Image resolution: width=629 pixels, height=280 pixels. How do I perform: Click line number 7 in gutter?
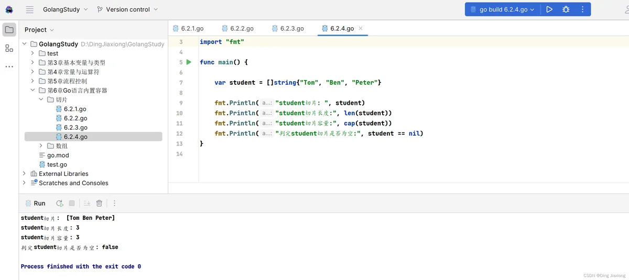coord(181,83)
